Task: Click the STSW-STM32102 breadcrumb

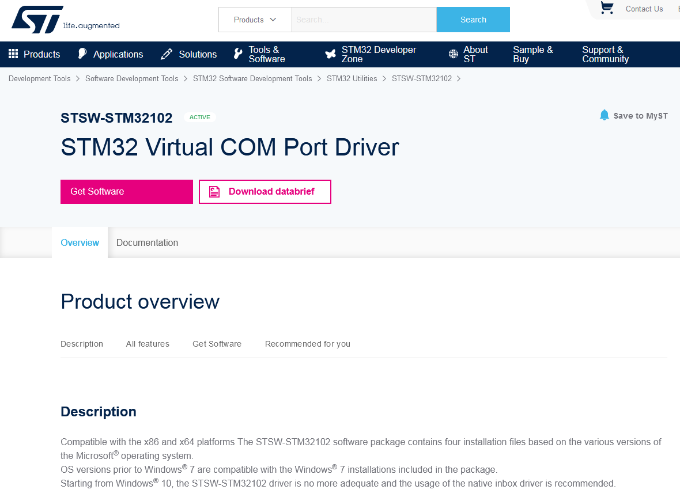Action: pyautogui.click(x=421, y=78)
